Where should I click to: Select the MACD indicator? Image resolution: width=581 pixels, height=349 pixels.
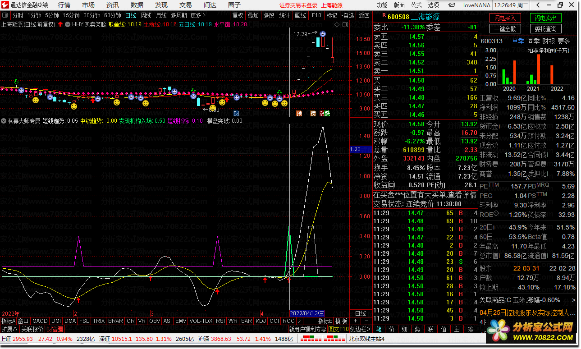(x=40, y=321)
